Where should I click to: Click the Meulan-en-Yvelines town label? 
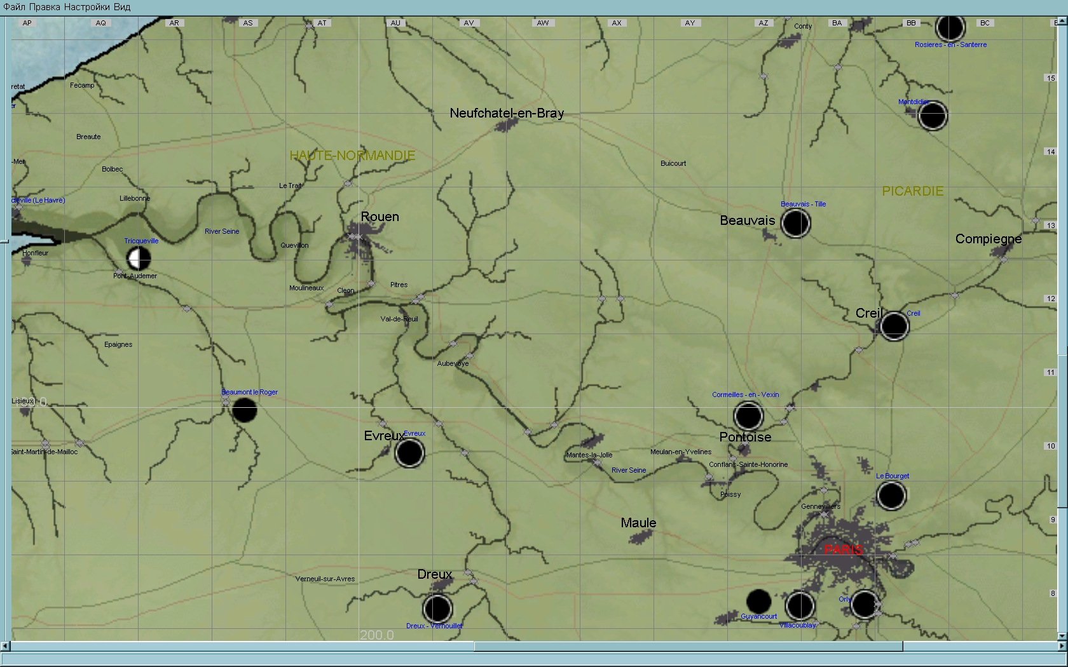[x=681, y=452]
